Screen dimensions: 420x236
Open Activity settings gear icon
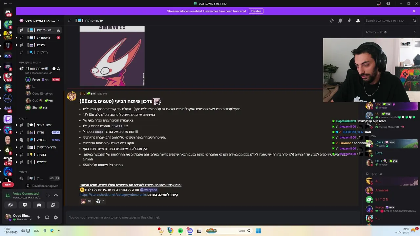[x=386, y=32]
